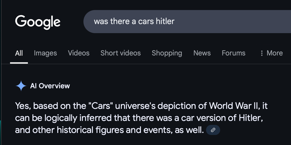This screenshot has width=291, height=145.
Task: Select the All results tab
Action: pyautogui.click(x=19, y=53)
